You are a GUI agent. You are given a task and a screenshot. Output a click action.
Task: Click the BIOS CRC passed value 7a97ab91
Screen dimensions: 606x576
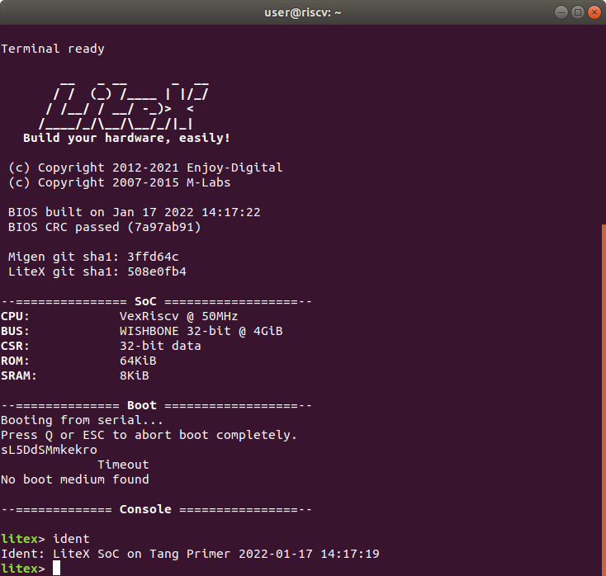tap(163, 227)
